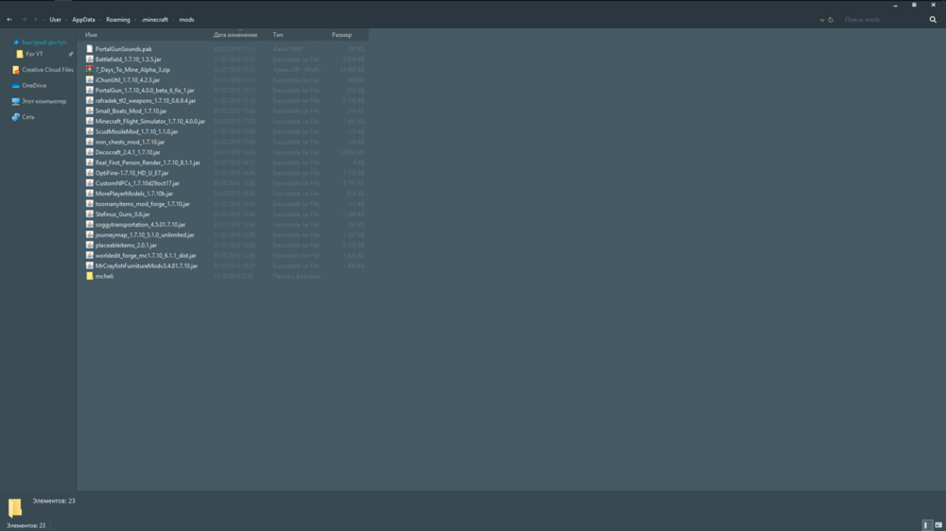Select the PortalGunSounds.pak file name
Viewport: 946px width, 531px height.
click(x=124, y=49)
